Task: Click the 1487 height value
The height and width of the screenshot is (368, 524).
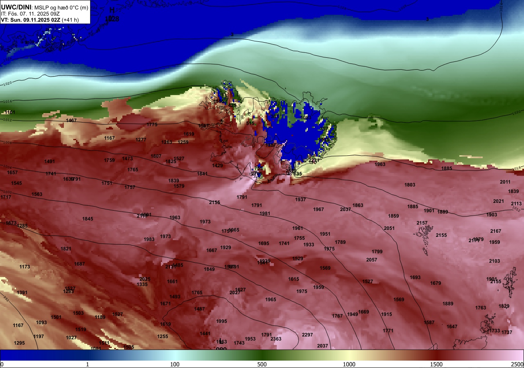Action: click(x=199, y=309)
